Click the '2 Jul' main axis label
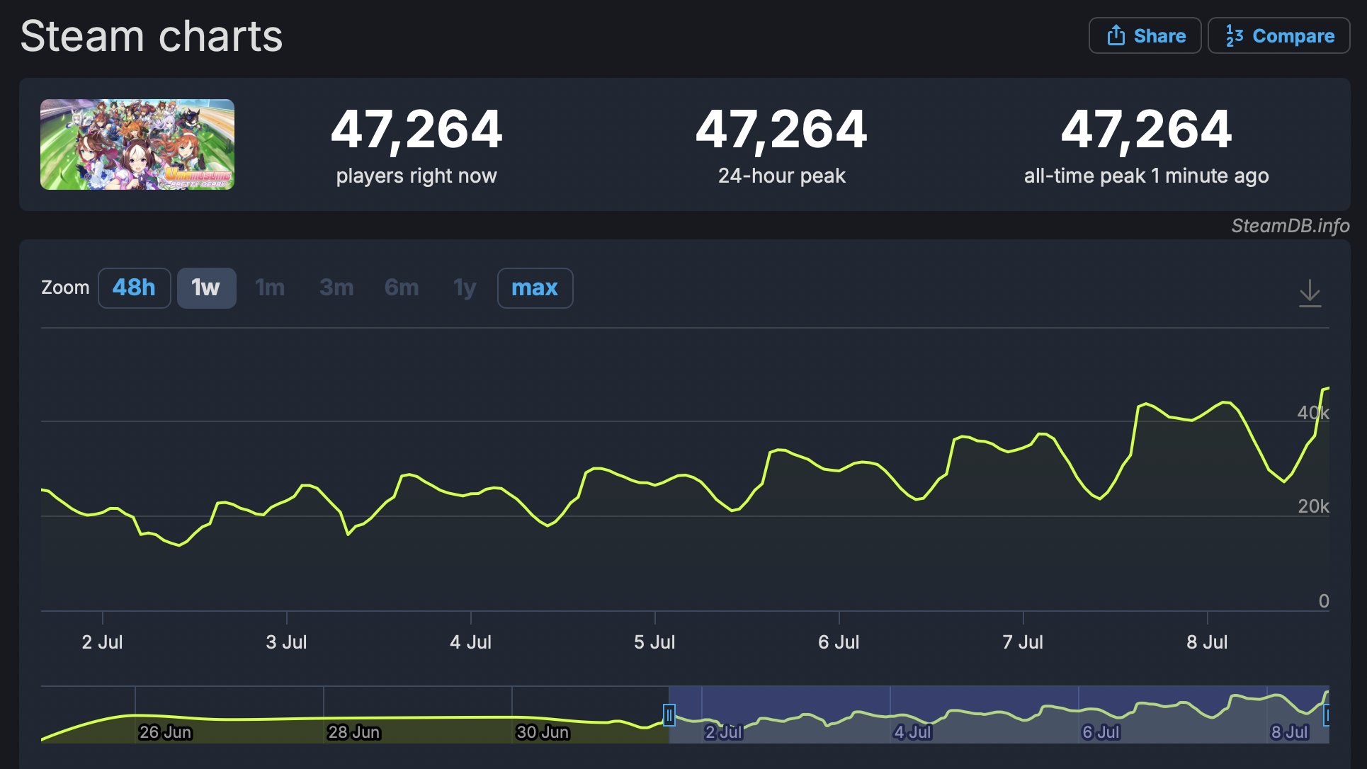 pyautogui.click(x=102, y=642)
